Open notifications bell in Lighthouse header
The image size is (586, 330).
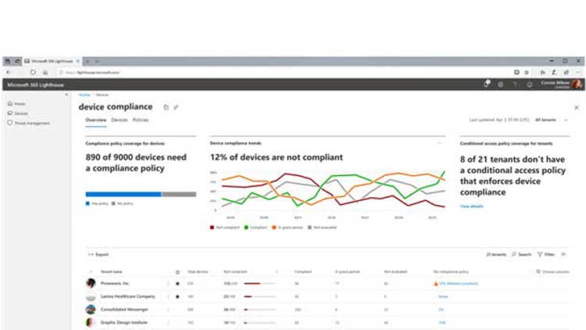487,84
